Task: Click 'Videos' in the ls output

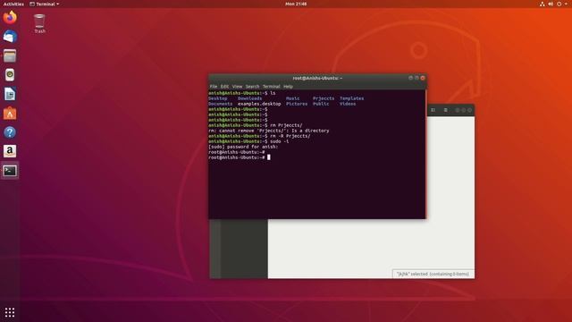Action: coord(348,104)
